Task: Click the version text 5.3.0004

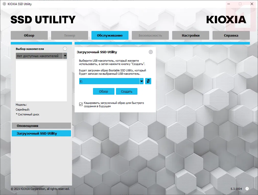Action: (236, 189)
